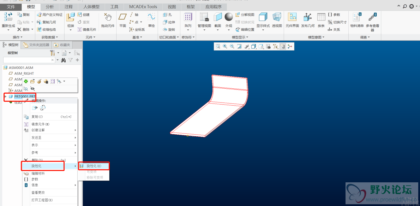Viewport: 420px width, 206px height.
Task: Click the open-folder icon in mini toolbar
Action: click(33, 81)
